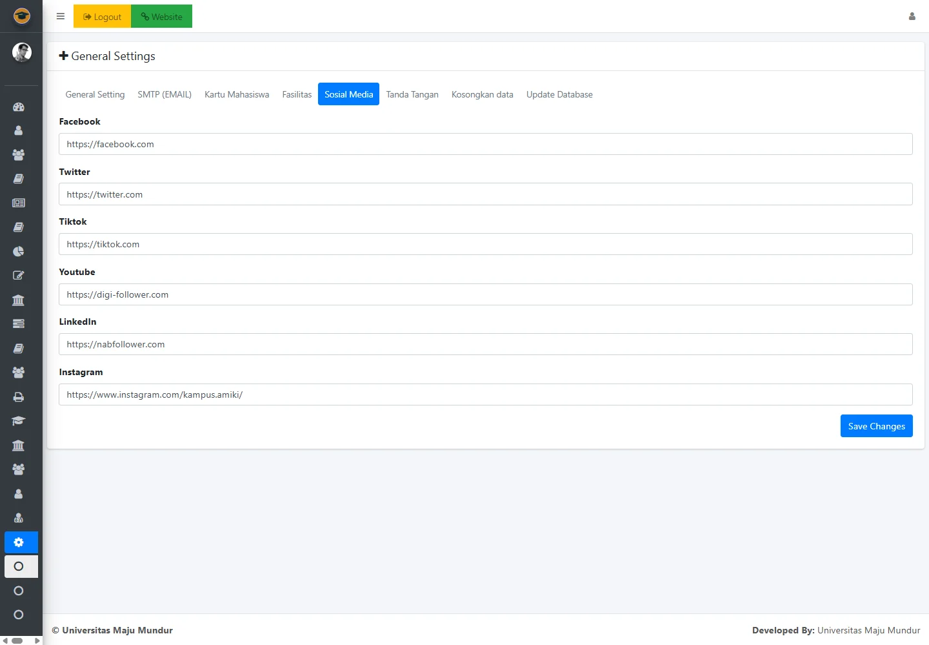The height and width of the screenshot is (645, 929).
Task: Open the Kartu Mahasiswa tab
Action: (x=237, y=94)
